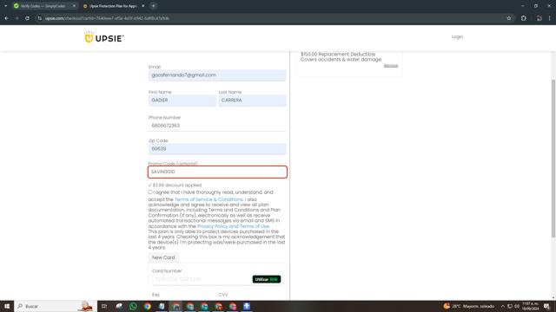Select the Upsie Protection Plan tab
This screenshot has width=556, height=312.
coord(113,6)
